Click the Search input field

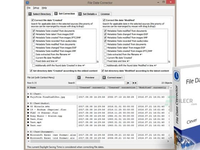point(100,83)
